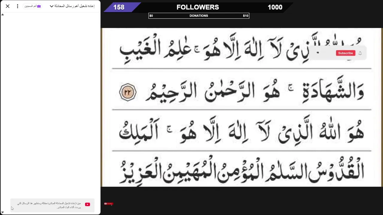Click the verse number 22 marker
Screen dimensions: 383x215
click(128, 92)
